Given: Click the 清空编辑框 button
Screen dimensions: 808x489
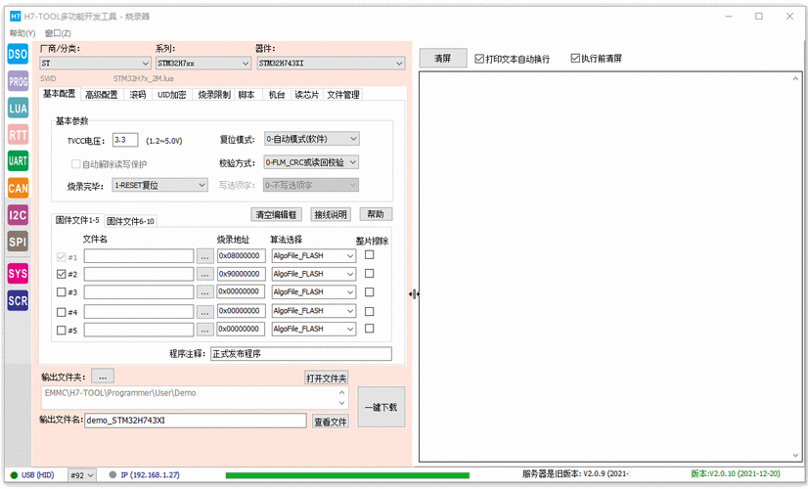Looking at the screenshot, I should (276, 214).
